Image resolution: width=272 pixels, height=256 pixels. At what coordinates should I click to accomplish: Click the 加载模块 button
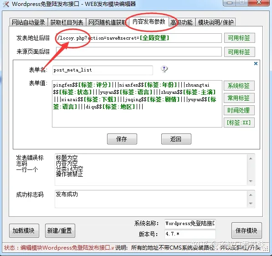pyautogui.click(x=24, y=230)
